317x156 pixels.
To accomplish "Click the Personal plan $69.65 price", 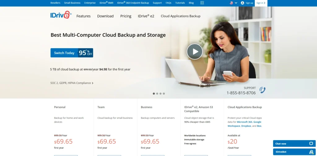I will click(x=63, y=141).
